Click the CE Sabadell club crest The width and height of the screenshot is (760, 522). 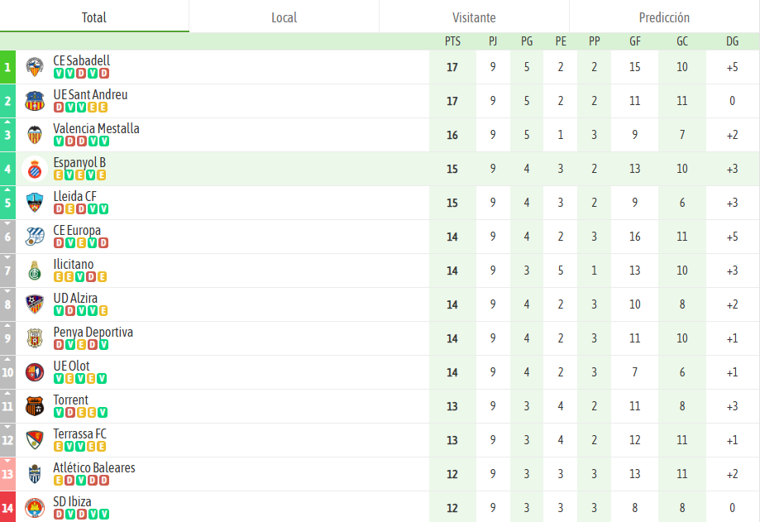(34, 66)
